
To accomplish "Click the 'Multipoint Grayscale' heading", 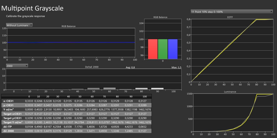I will point(32,8).
